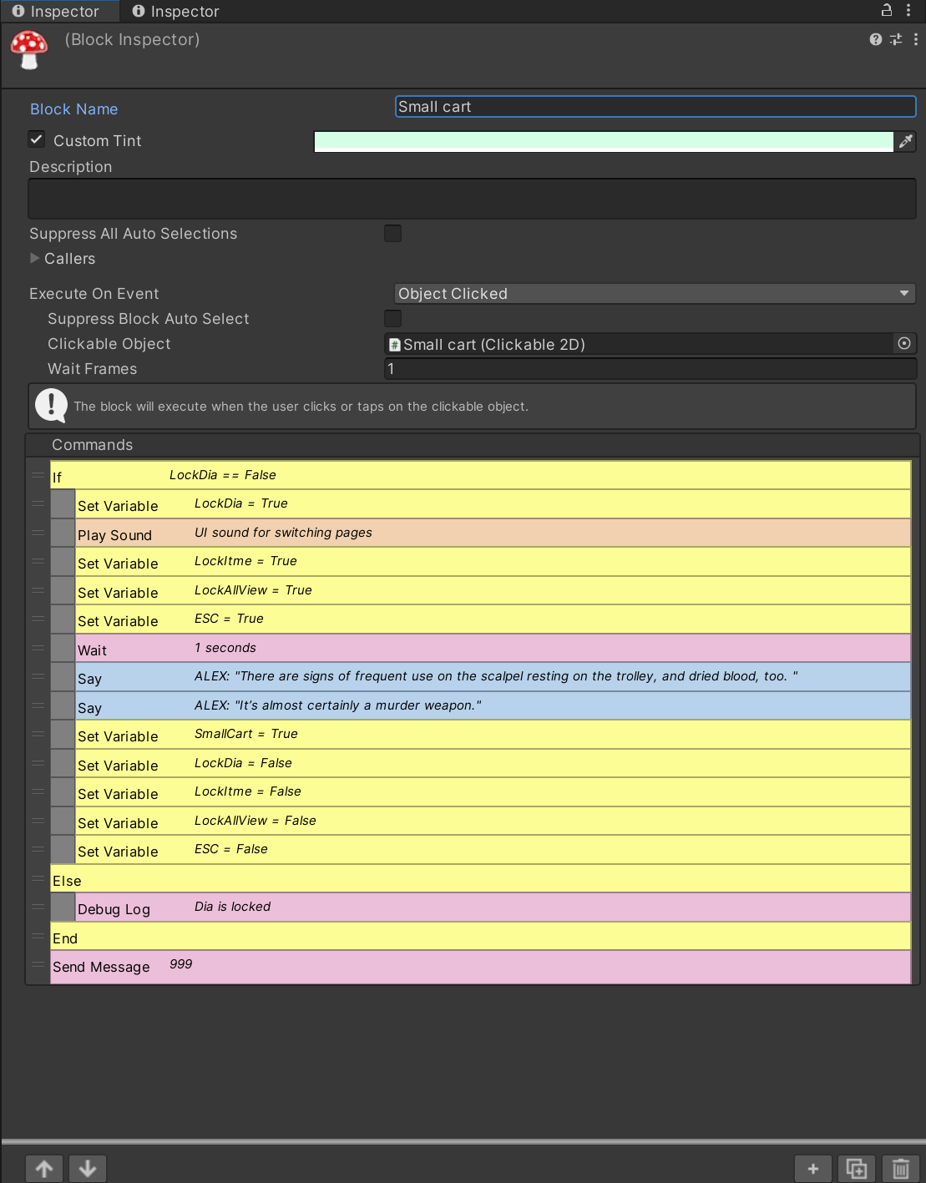This screenshot has width=926, height=1183.
Task: Select Set Variable LockItme = False command
Action: 493,792
